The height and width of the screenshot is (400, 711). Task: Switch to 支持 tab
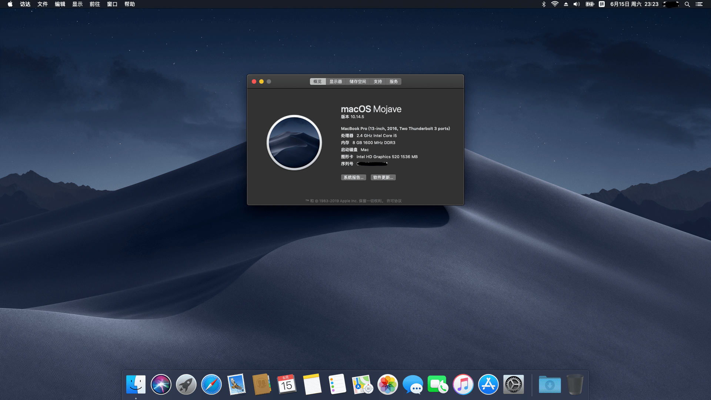378,81
